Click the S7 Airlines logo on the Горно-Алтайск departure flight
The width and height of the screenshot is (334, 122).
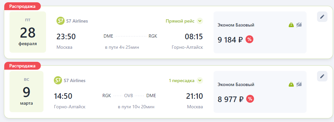point(58,80)
